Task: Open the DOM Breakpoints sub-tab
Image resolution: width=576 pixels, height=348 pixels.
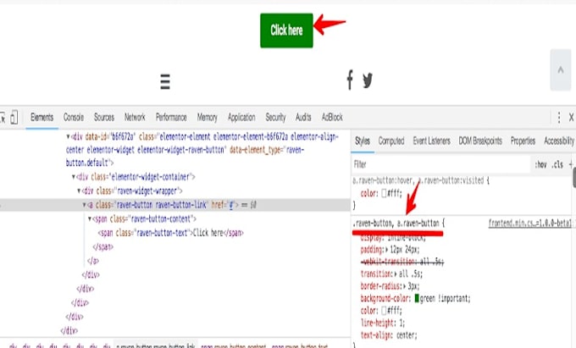Action: point(480,141)
